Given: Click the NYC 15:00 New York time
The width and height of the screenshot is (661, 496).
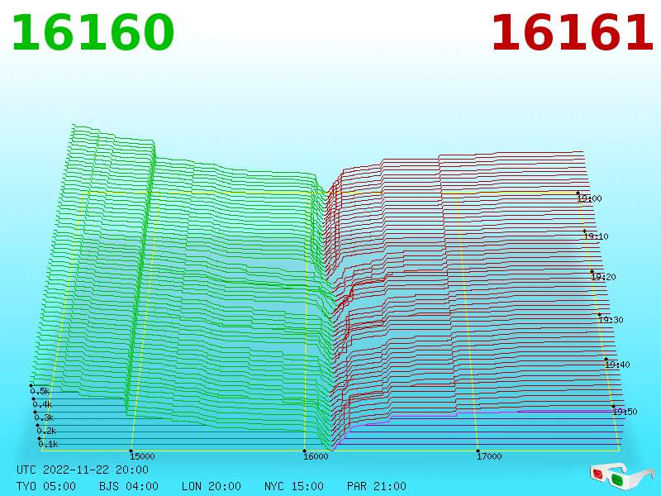Looking at the screenshot, I should (294, 486).
